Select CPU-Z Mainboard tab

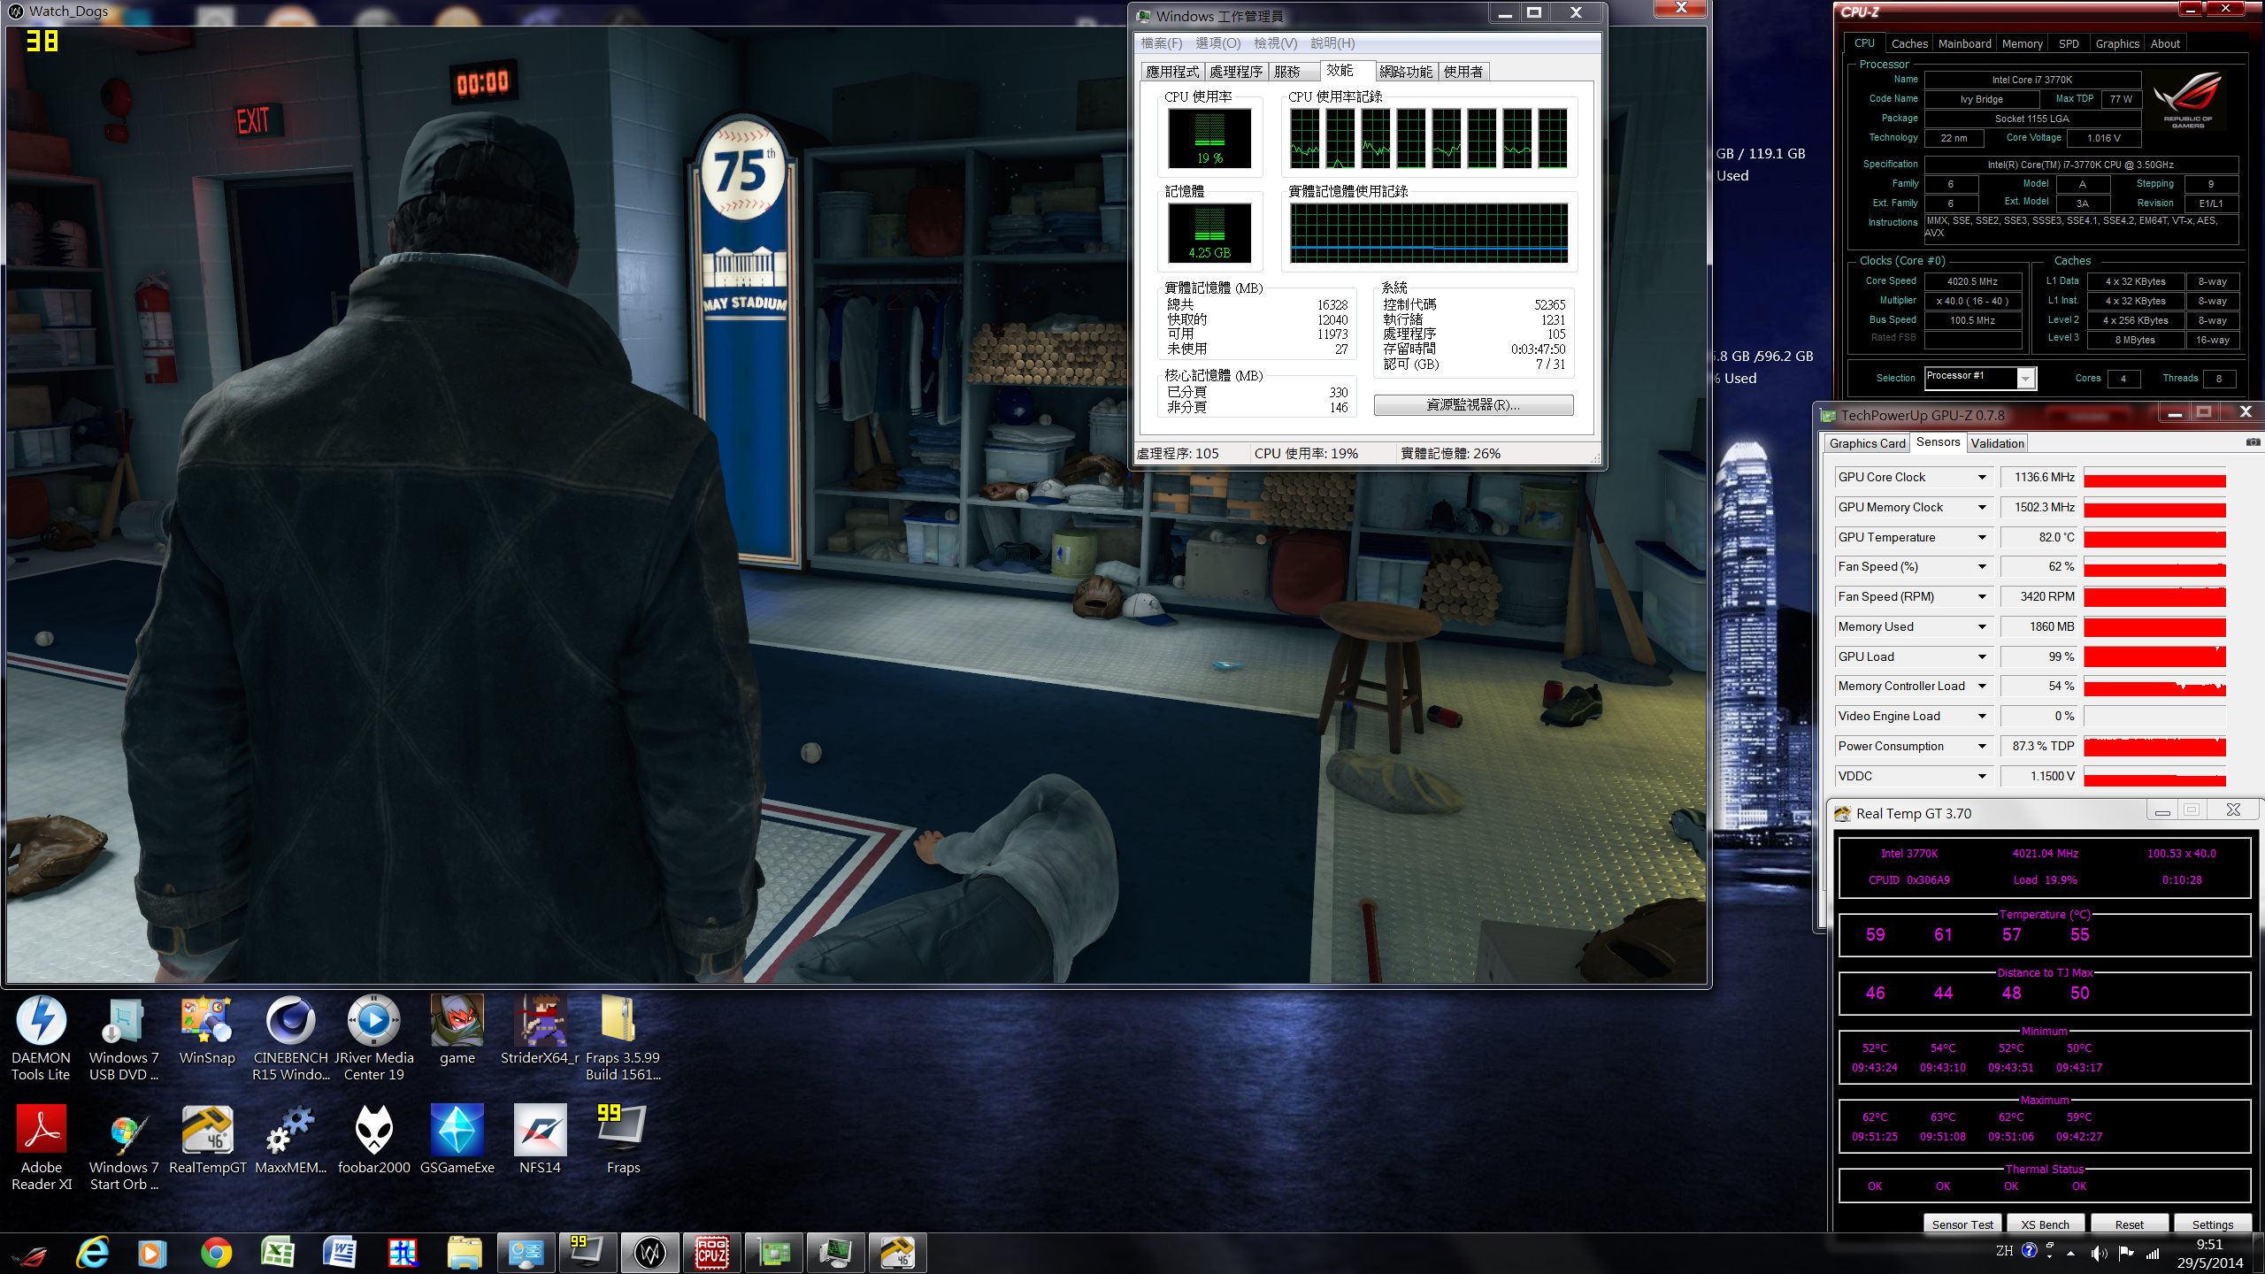(1964, 43)
